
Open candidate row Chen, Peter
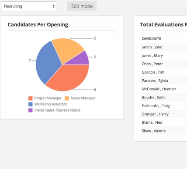[163, 64]
